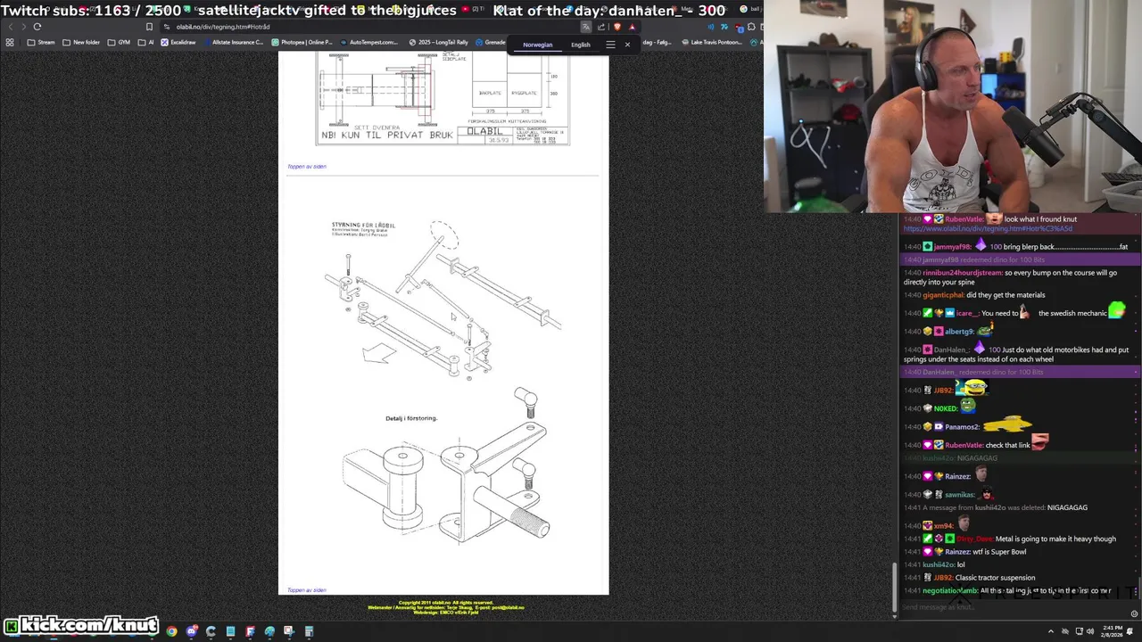The width and height of the screenshot is (1142, 642).
Task: Open the Stream bookmark folder
Action: point(41,42)
